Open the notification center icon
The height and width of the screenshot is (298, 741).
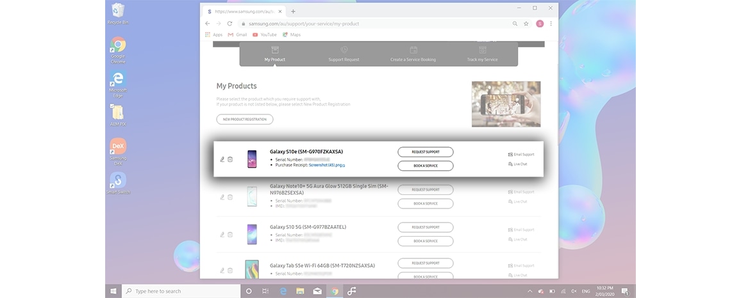click(625, 291)
